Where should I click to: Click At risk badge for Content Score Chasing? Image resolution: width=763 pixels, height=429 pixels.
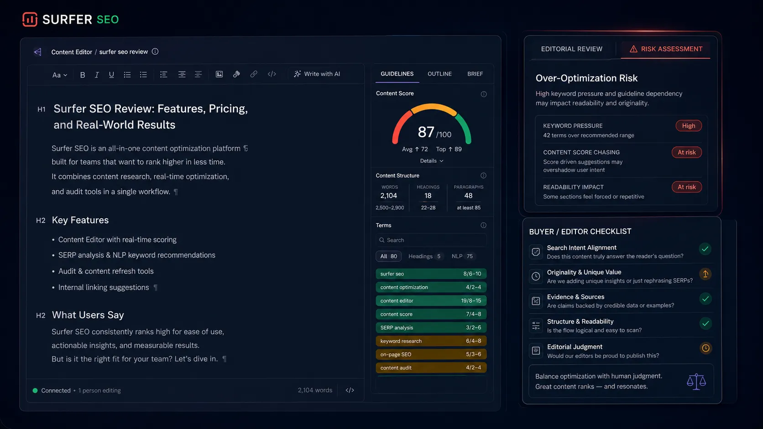[686, 152]
